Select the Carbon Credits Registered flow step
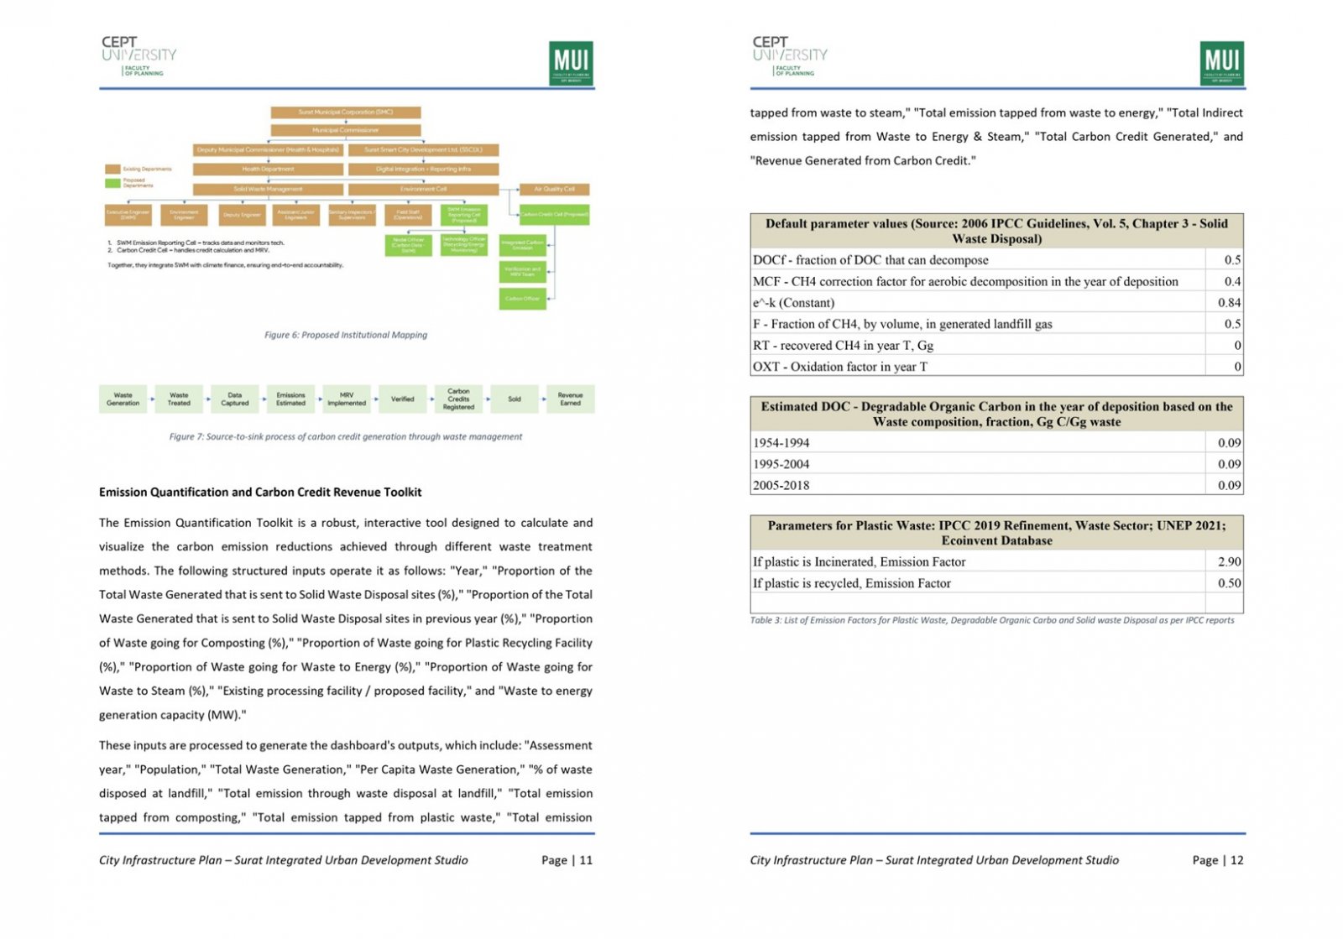 point(458,399)
